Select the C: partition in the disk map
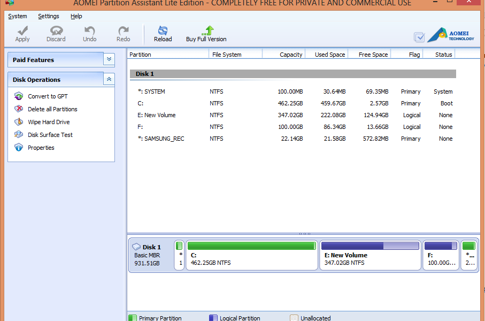This screenshot has height=321, width=485. [251, 255]
